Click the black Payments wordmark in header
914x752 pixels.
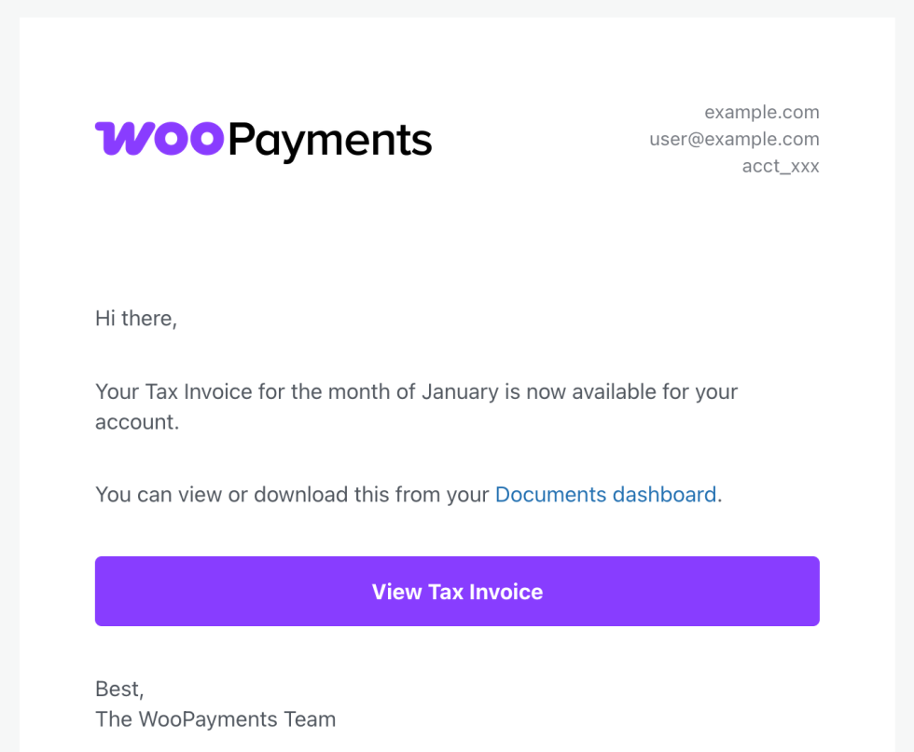pos(329,142)
